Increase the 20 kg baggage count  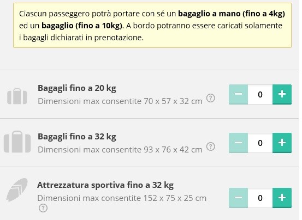[x=282, y=94]
